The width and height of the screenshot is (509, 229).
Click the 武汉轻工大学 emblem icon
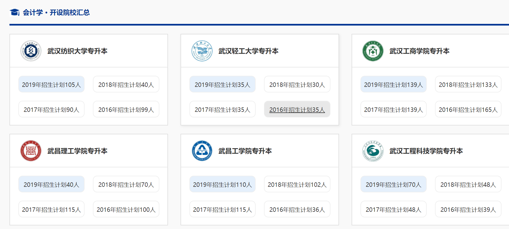click(x=202, y=51)
